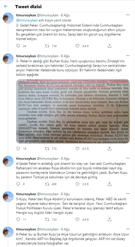Go back using the arrow beside Tweet dizisi
The image size is (135, 247).
pos(6,6)
